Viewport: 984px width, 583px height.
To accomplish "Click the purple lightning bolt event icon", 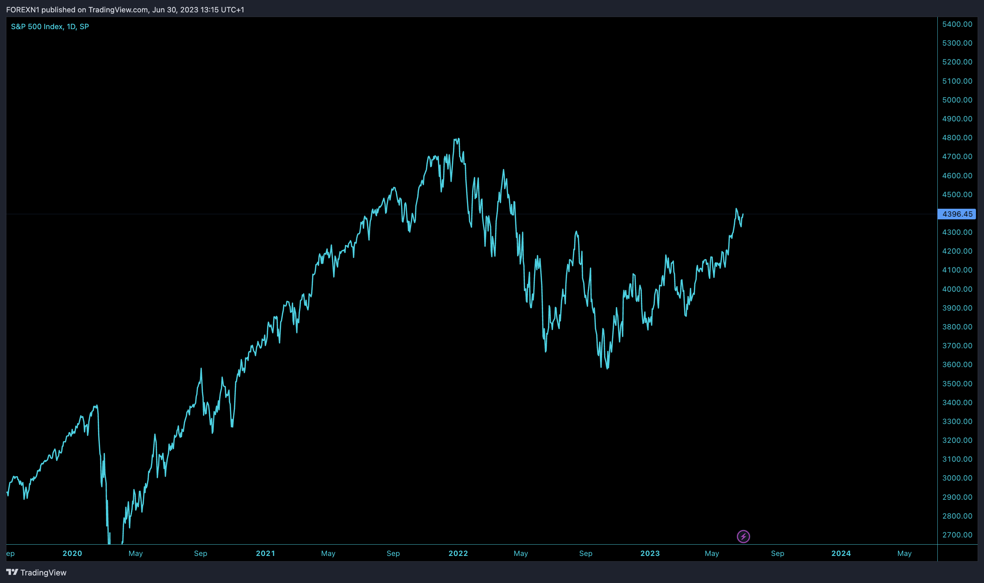I will pos(743,536).
